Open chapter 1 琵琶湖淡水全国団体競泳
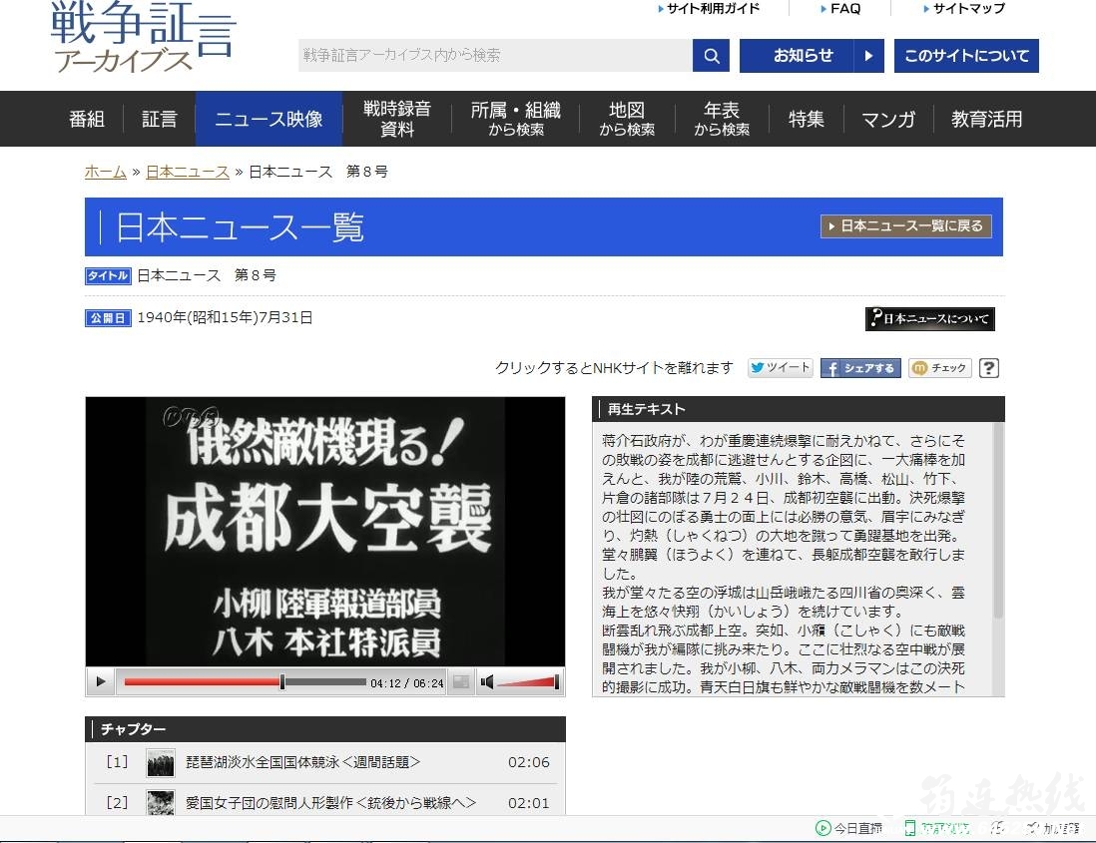1096x843 pixels. point(302,762)
